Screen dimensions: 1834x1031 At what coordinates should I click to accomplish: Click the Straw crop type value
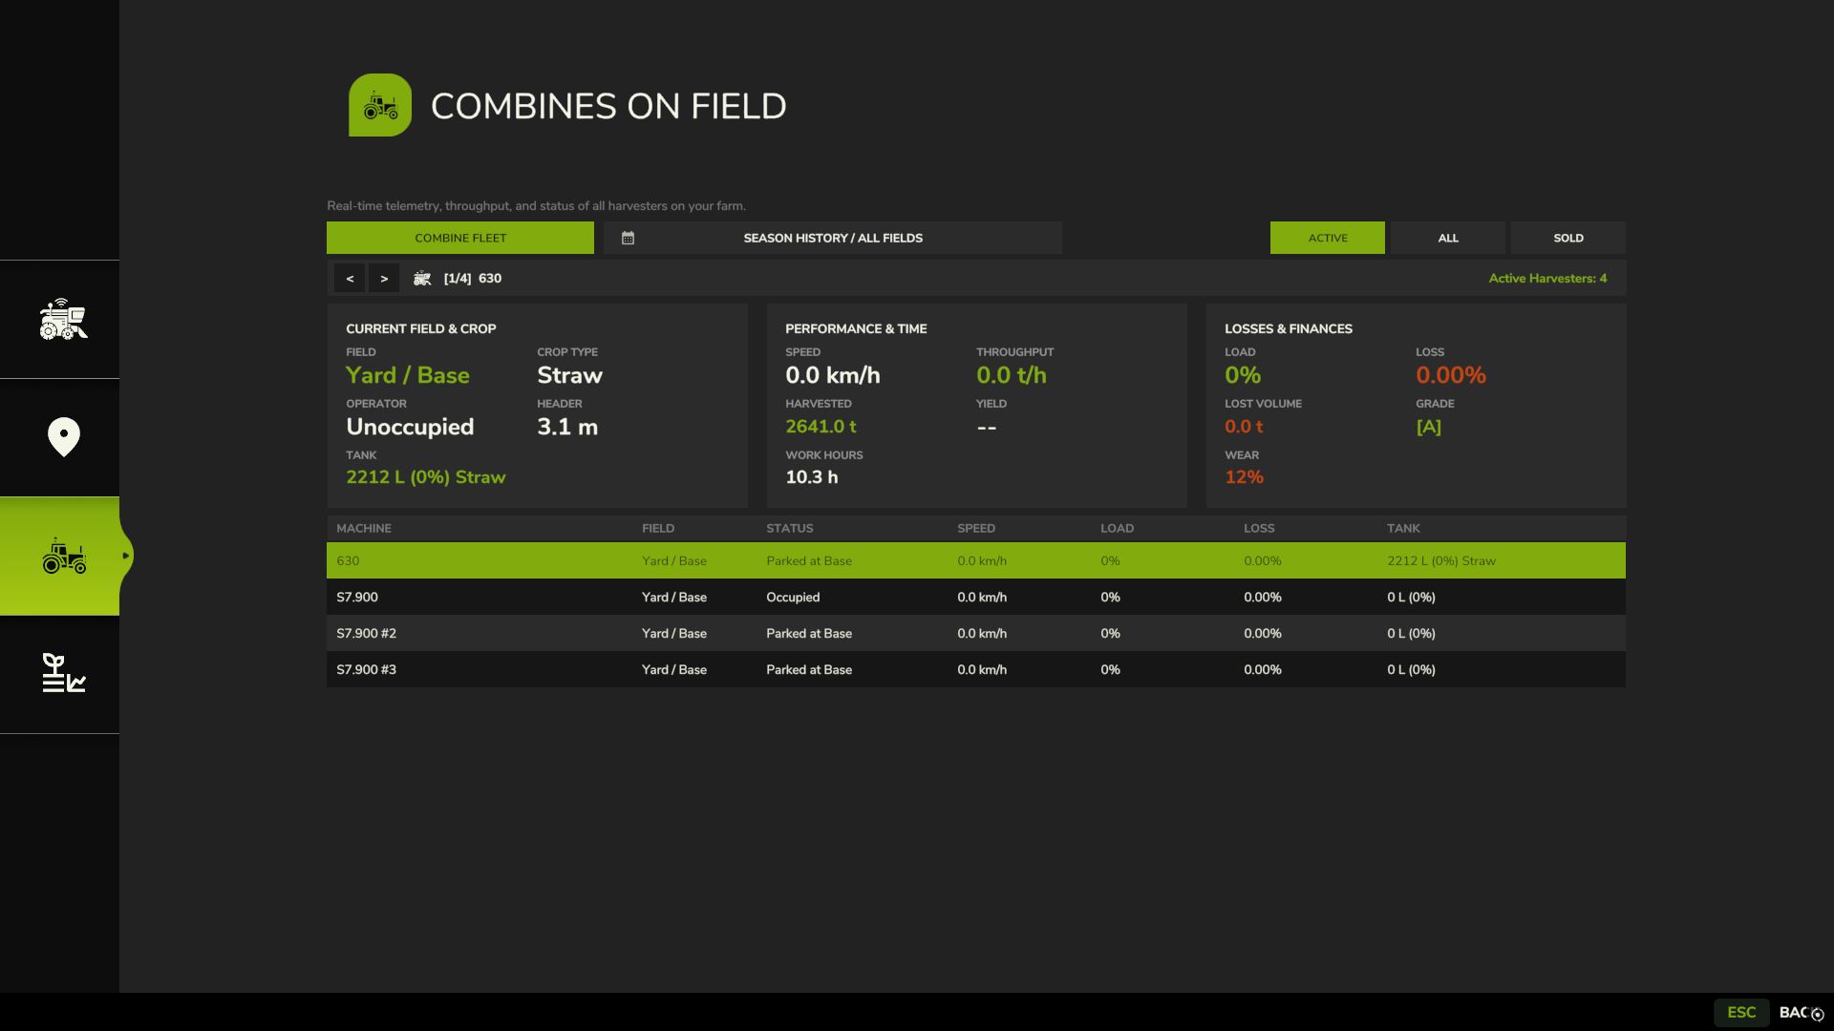[569, 375]
